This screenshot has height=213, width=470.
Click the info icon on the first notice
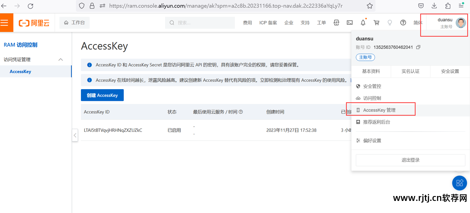click(89, 65)
